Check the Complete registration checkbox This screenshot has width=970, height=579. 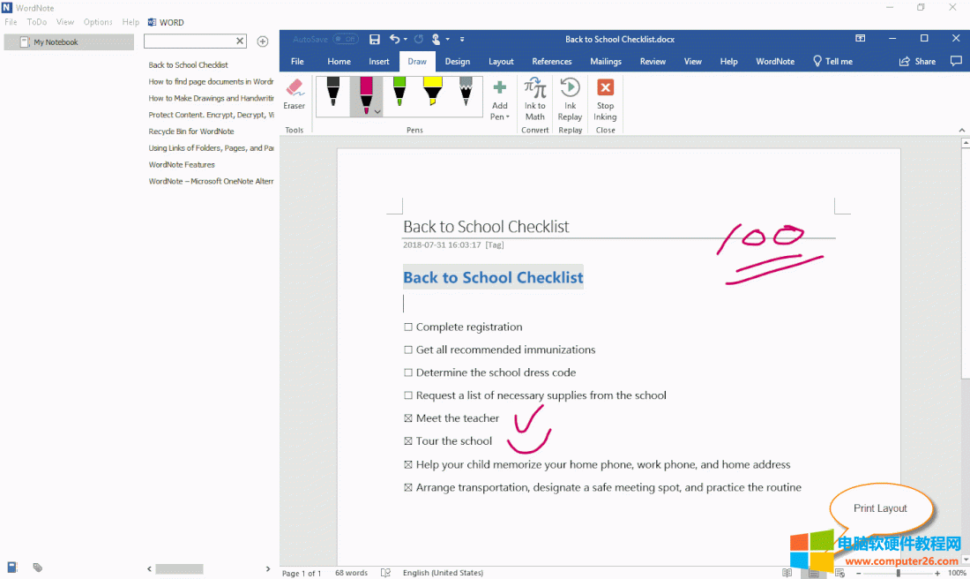click(x=408, y=327)
